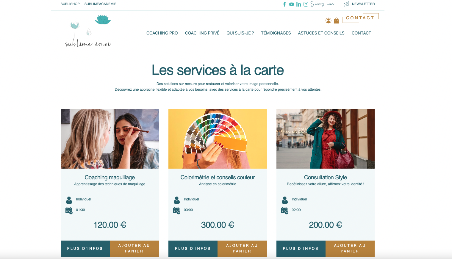Viewport: 452px width, 259px height.
Task: Go to Qui suis-je page
Action: point(240,33)
